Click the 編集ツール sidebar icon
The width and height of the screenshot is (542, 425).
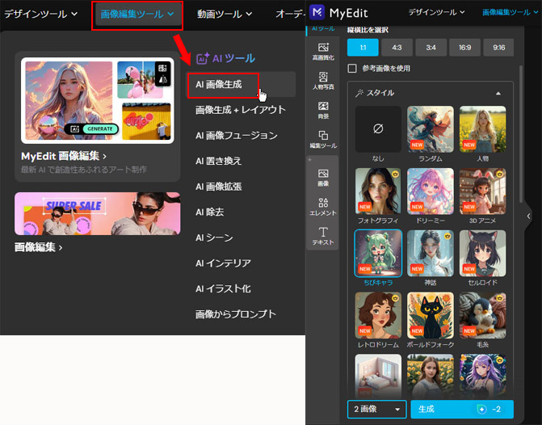[x=323, y=139]
